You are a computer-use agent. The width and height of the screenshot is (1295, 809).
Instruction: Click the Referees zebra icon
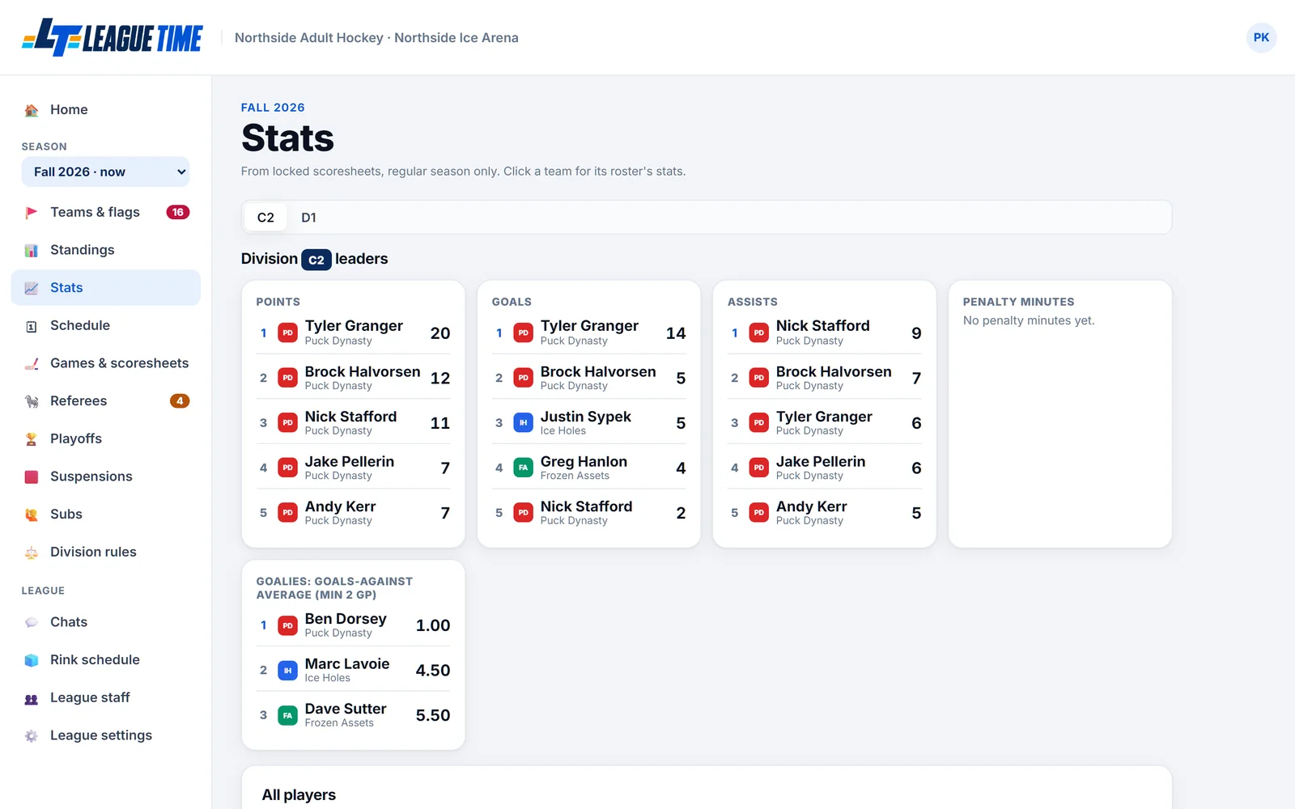32,401
